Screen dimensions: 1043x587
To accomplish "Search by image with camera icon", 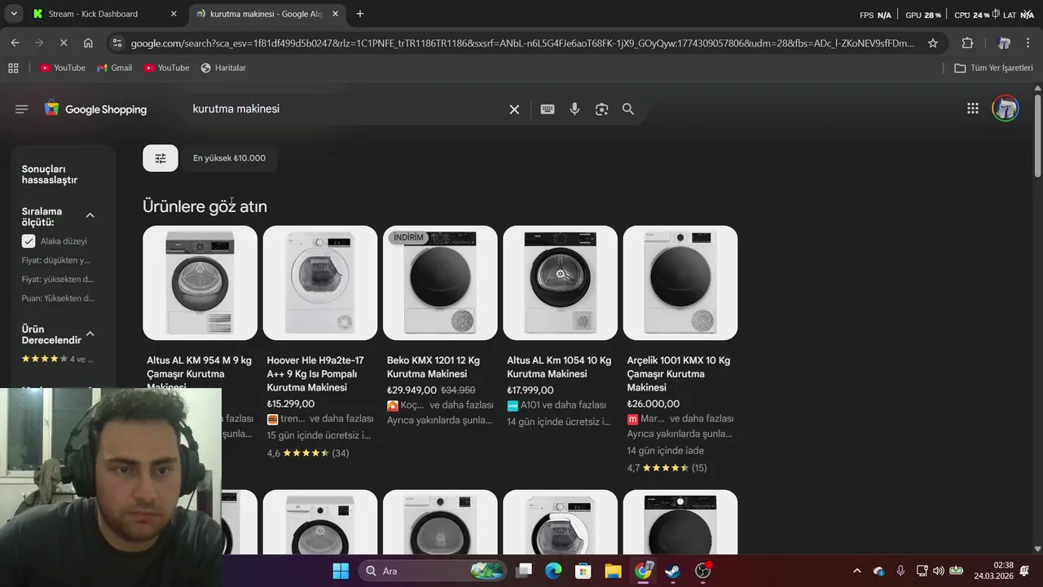I will click(x=601, y=109).
